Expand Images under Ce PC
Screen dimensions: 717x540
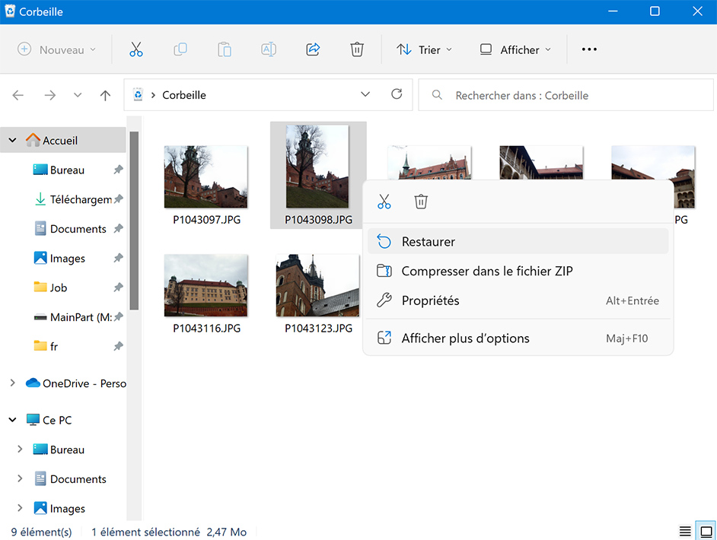click(x=20, y=508)
